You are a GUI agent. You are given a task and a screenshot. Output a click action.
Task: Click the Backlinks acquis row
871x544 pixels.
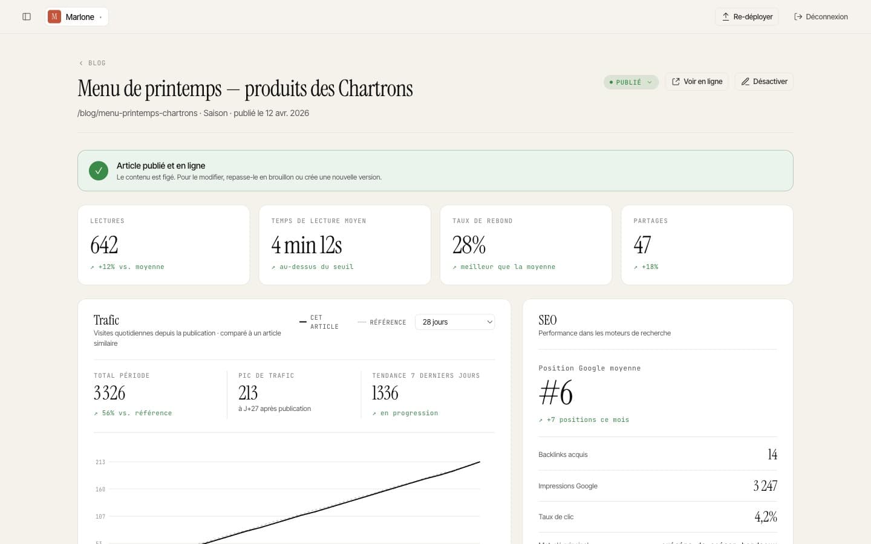(x=657, y=455)
